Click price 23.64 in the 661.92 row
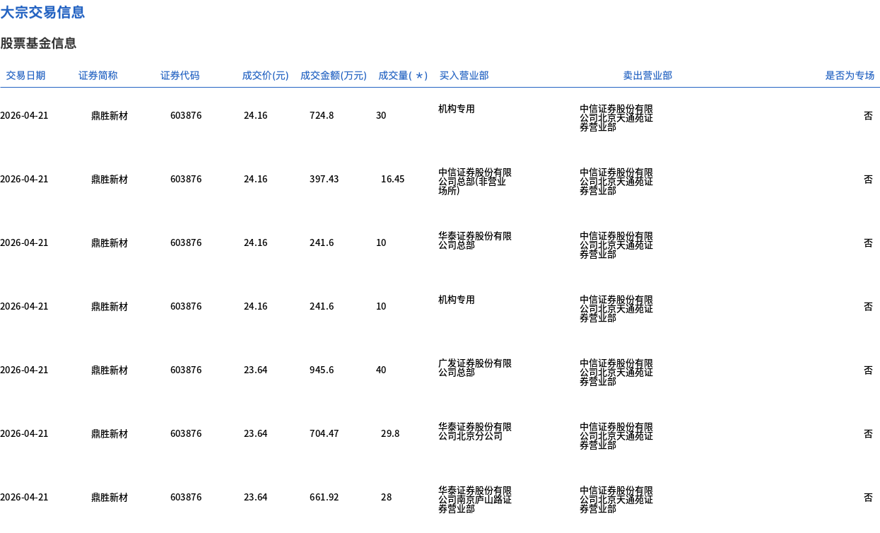 [x=256, y=498]
